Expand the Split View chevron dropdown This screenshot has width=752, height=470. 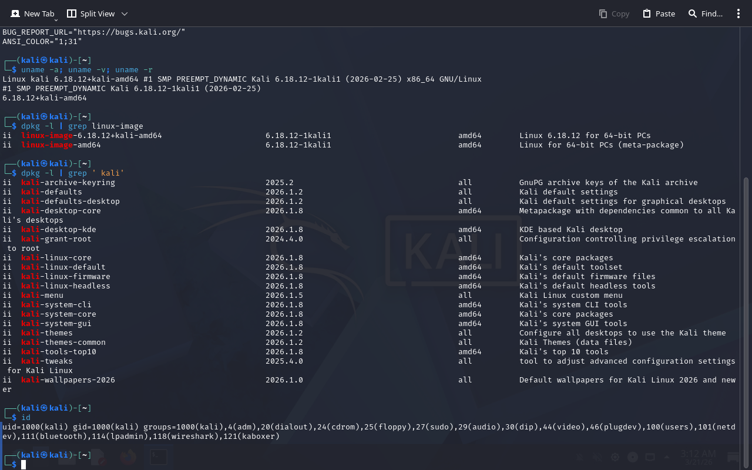(124, 14)
